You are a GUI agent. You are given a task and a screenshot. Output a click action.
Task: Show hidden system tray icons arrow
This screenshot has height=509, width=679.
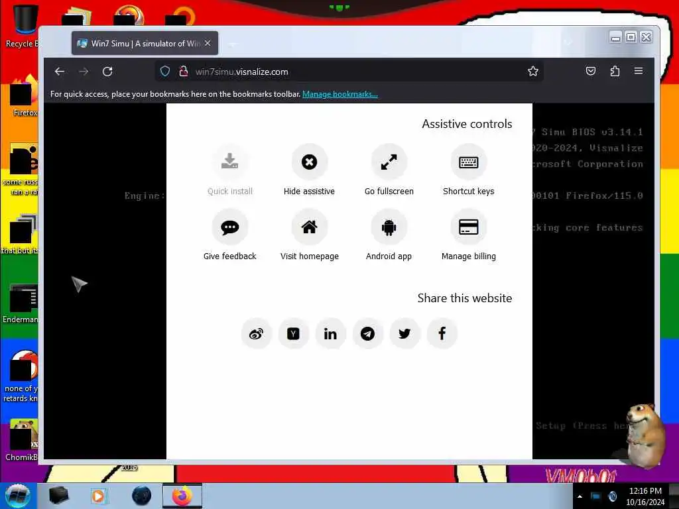[580, 496]
